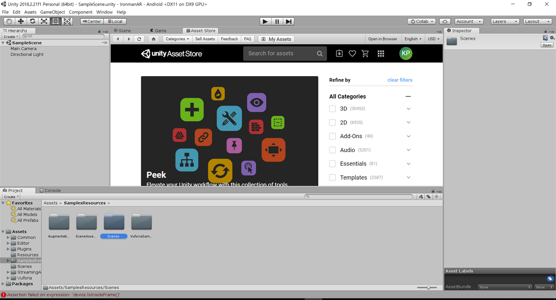Open the shopping cart

click(365, 53)
